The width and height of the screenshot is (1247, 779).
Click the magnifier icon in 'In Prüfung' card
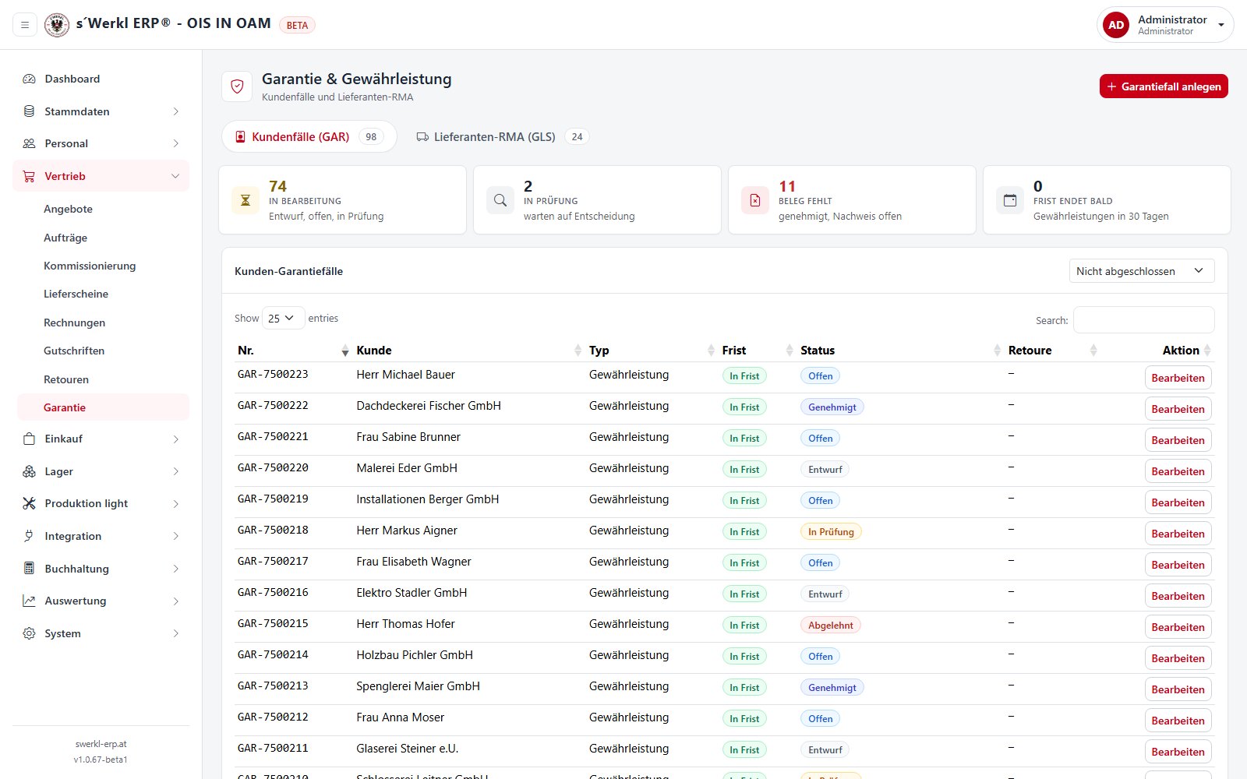coord(500,200)
